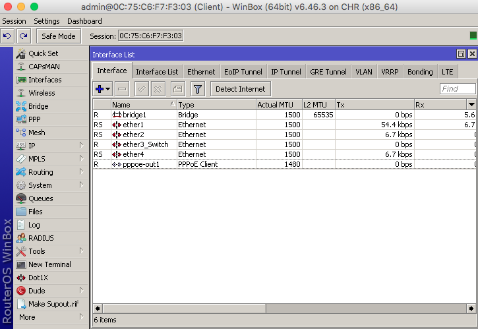Image resolution: width=478 pixels, height=329 pixels.
Task: Select the bridge1 interface row
Action: pos(284,115)
